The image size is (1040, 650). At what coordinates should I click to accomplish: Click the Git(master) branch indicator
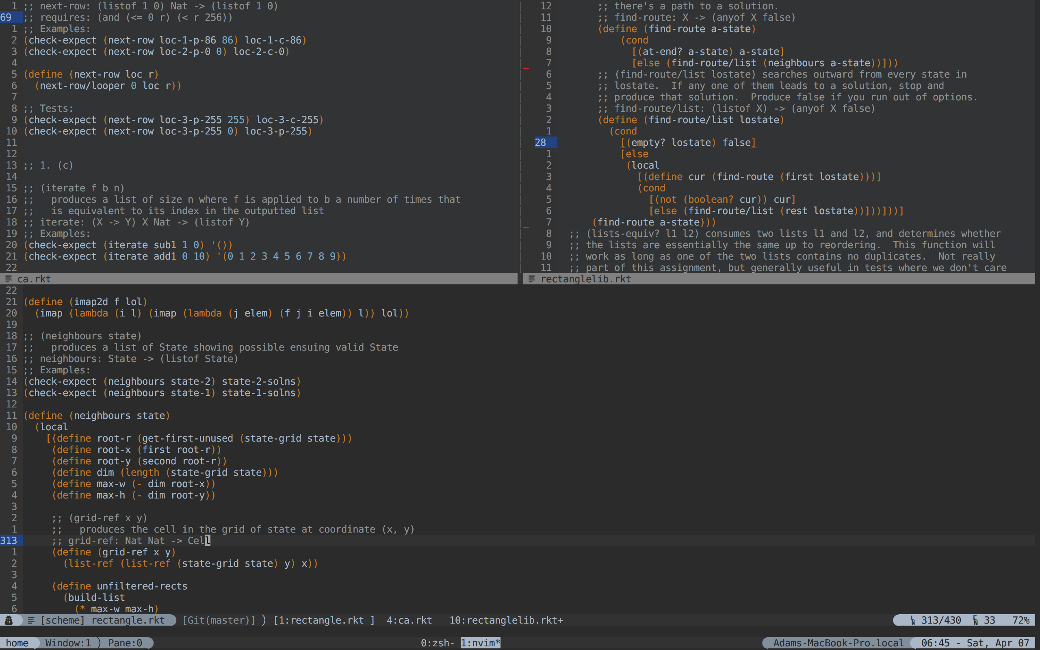[x=219, y=620]
